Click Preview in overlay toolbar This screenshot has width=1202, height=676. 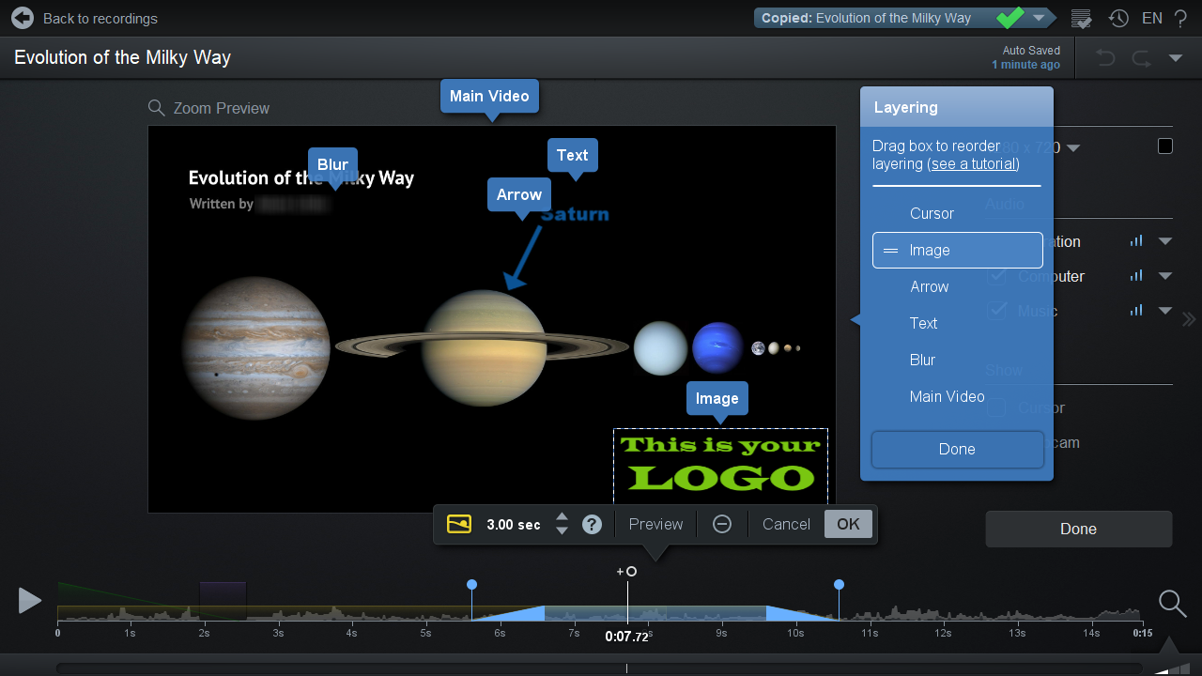655,524
